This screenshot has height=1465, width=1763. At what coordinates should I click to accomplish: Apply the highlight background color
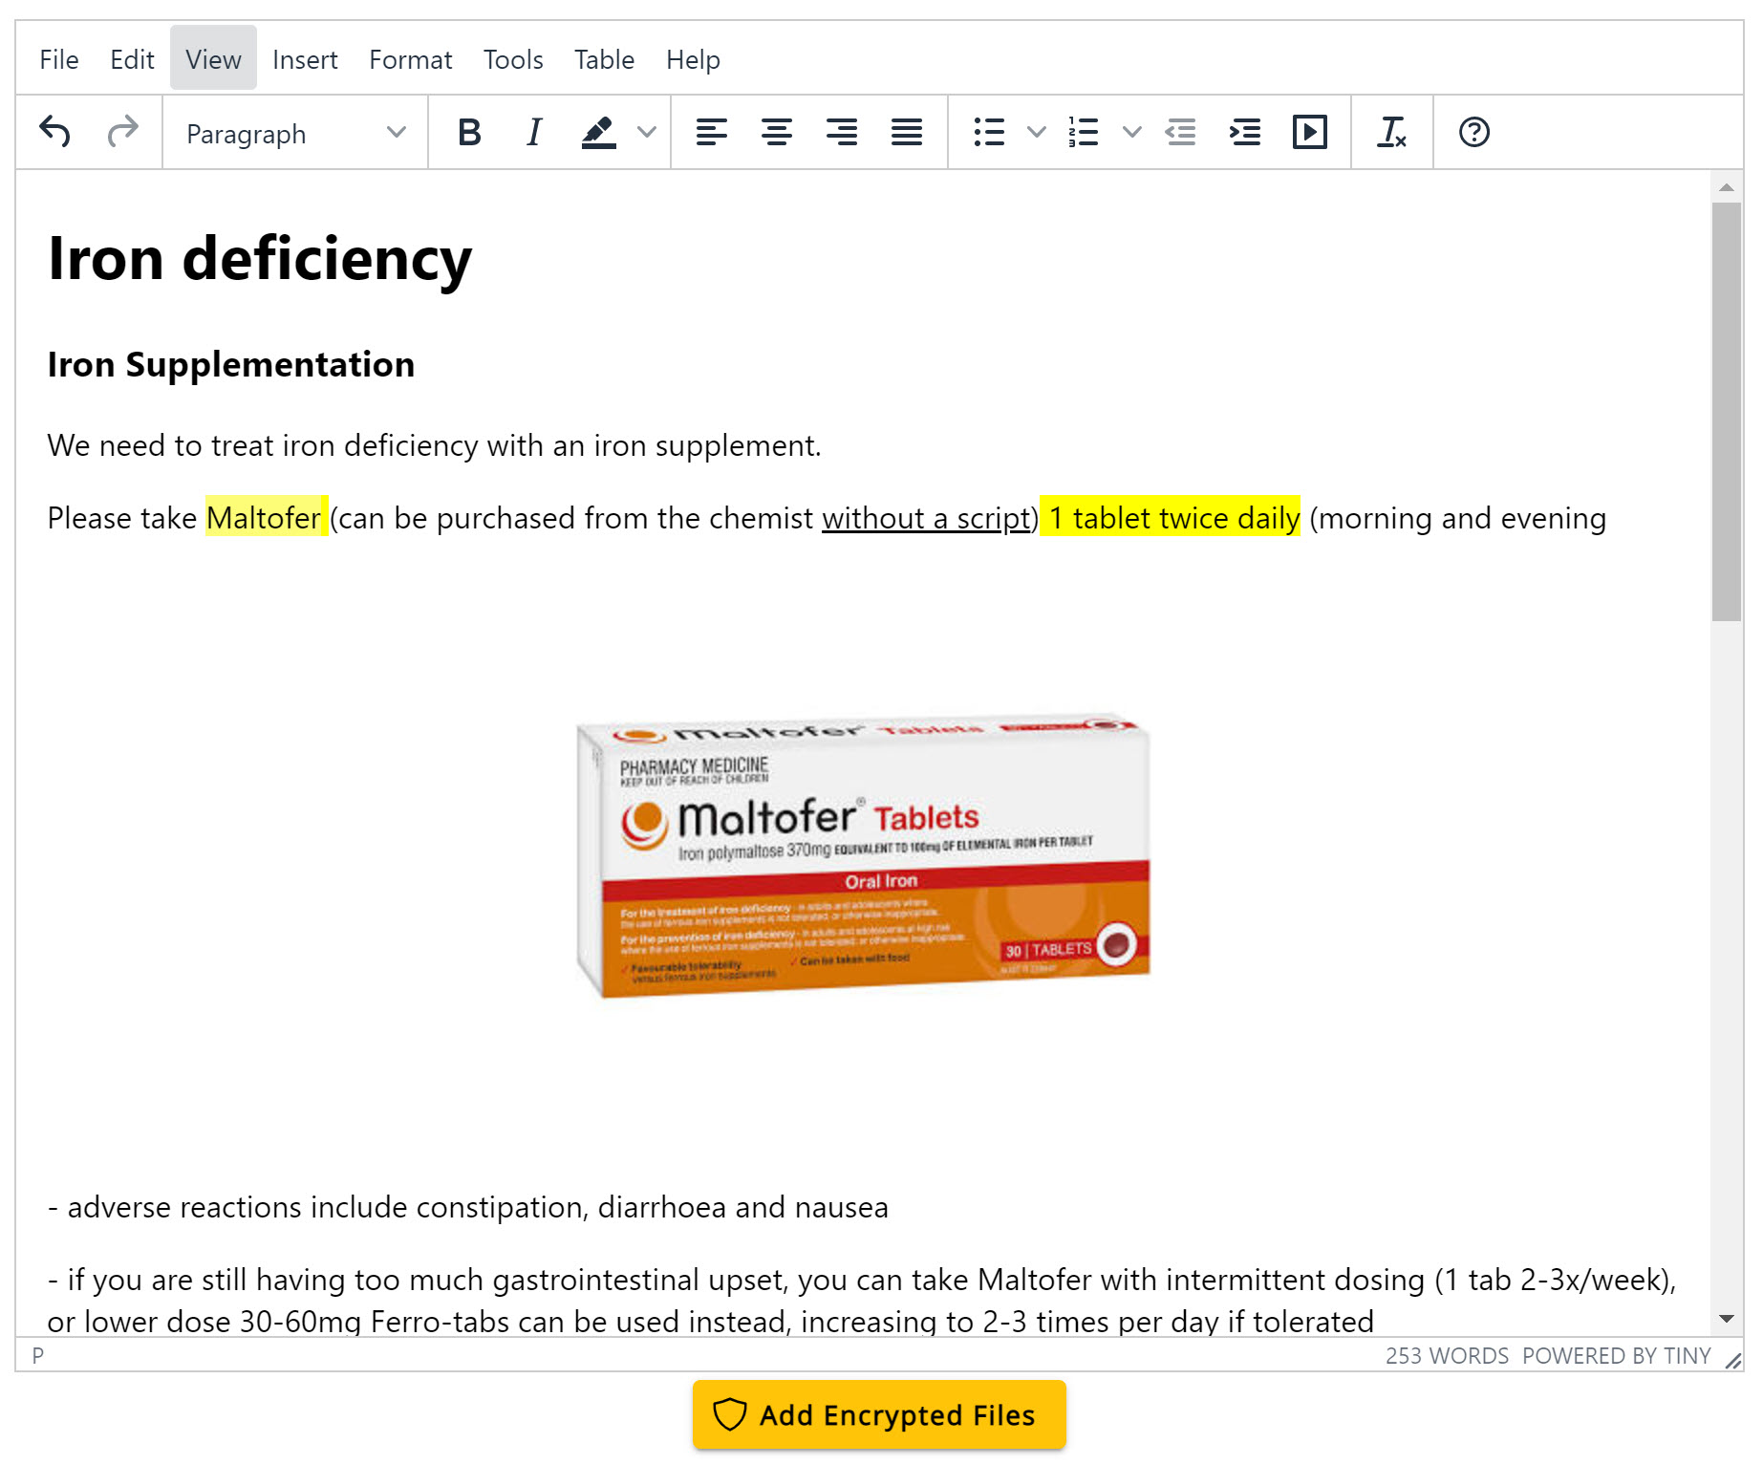(599, 132)
